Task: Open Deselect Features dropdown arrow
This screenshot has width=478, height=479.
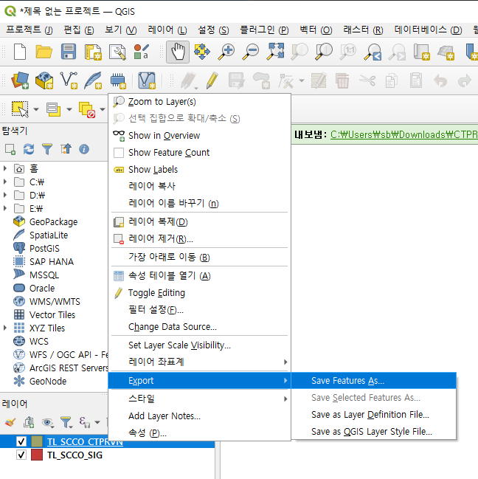Action: coord(103,109)
